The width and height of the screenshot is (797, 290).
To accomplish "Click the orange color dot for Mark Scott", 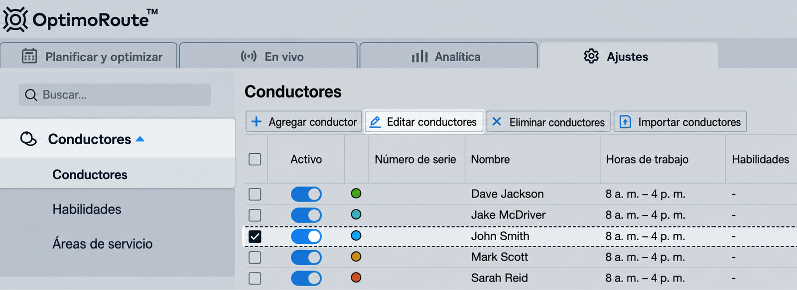I will (356, 257).
